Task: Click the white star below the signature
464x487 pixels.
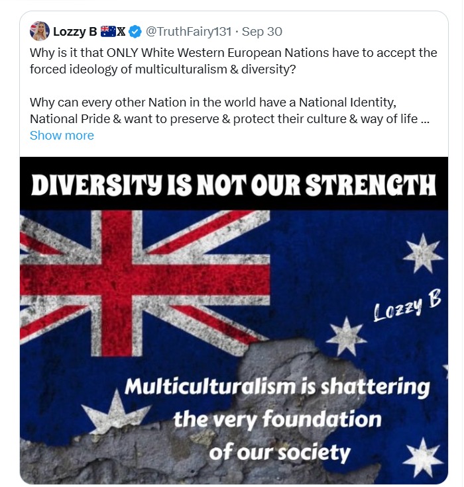Action: (x=346, y=335)
